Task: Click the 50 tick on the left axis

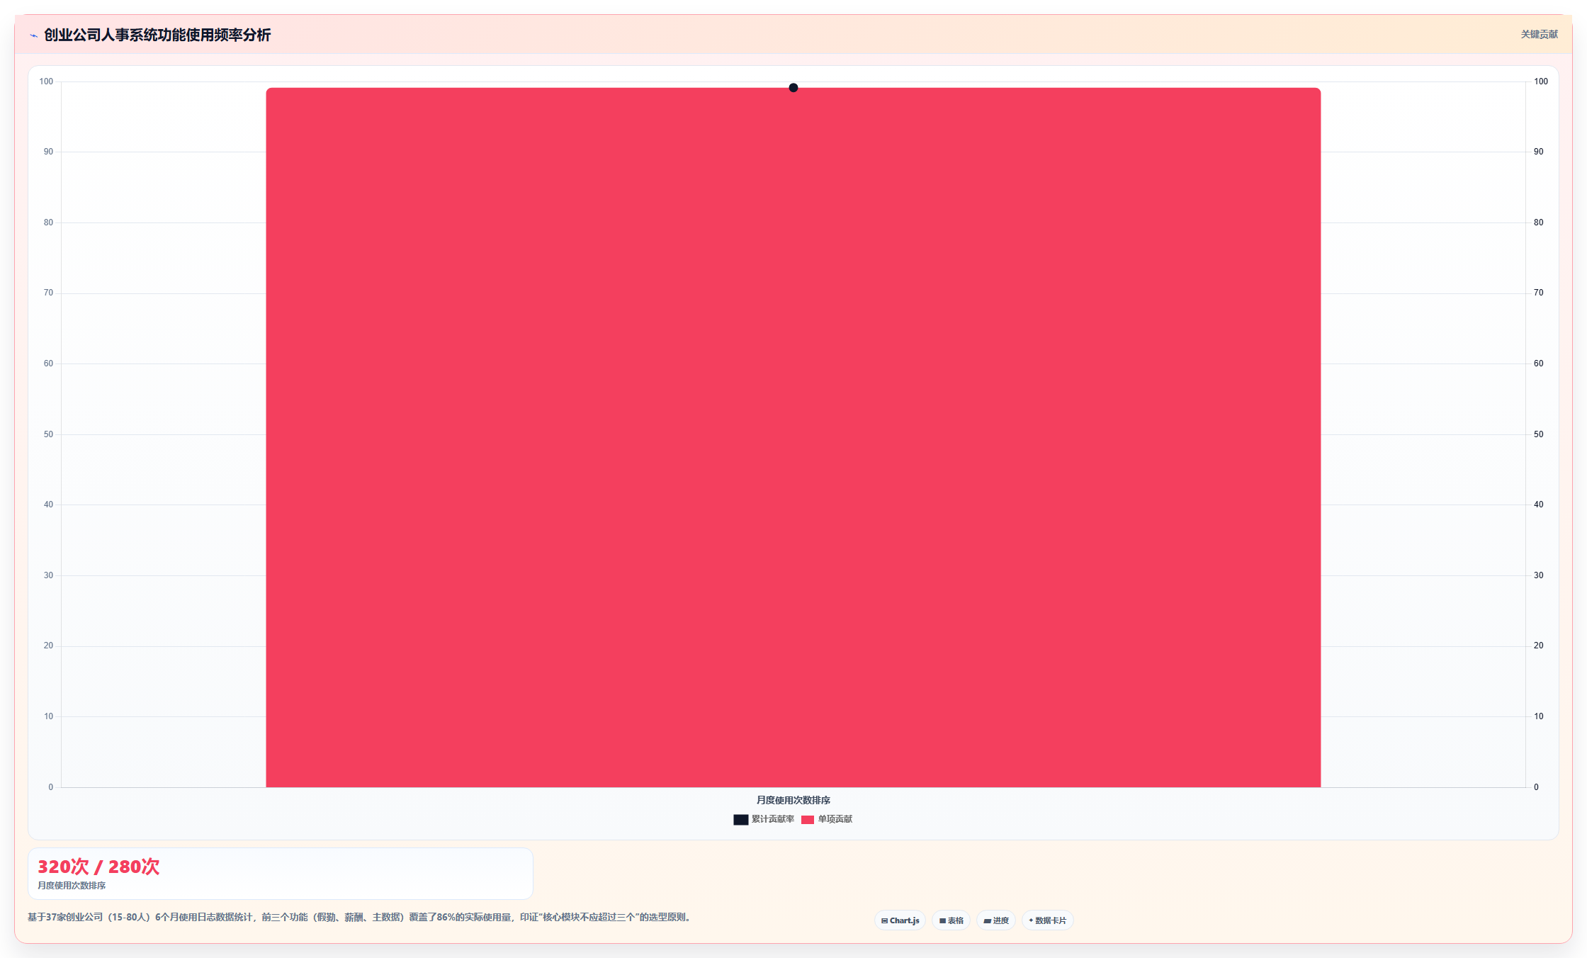Action: click(x=48, y=434)
